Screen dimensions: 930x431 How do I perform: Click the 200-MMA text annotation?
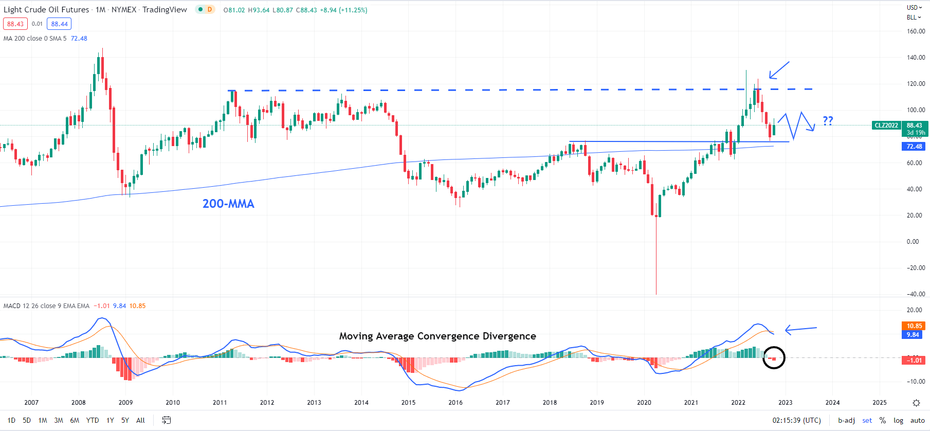coord(228,204)
